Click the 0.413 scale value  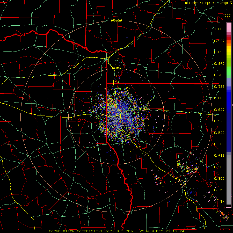pyautogui.click(x=219, y=156)
